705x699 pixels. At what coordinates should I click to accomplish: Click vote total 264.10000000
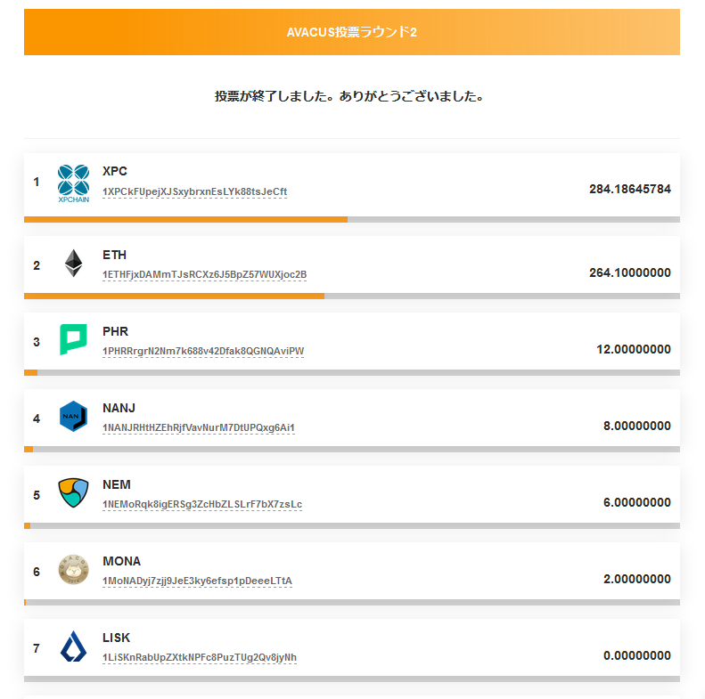pyautogui.click(x=630, y=272)
